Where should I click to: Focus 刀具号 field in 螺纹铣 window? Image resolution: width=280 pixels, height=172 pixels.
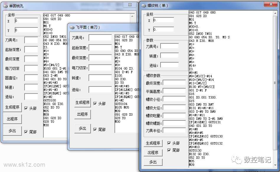tap(169, 46)
